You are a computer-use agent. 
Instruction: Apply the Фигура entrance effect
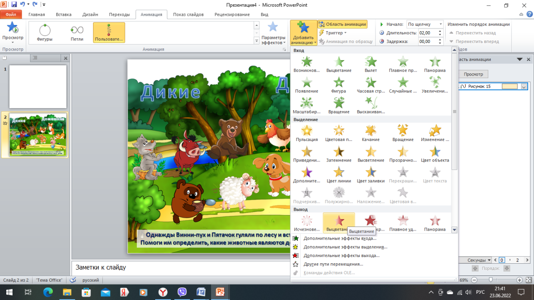[x=339, y=85]
